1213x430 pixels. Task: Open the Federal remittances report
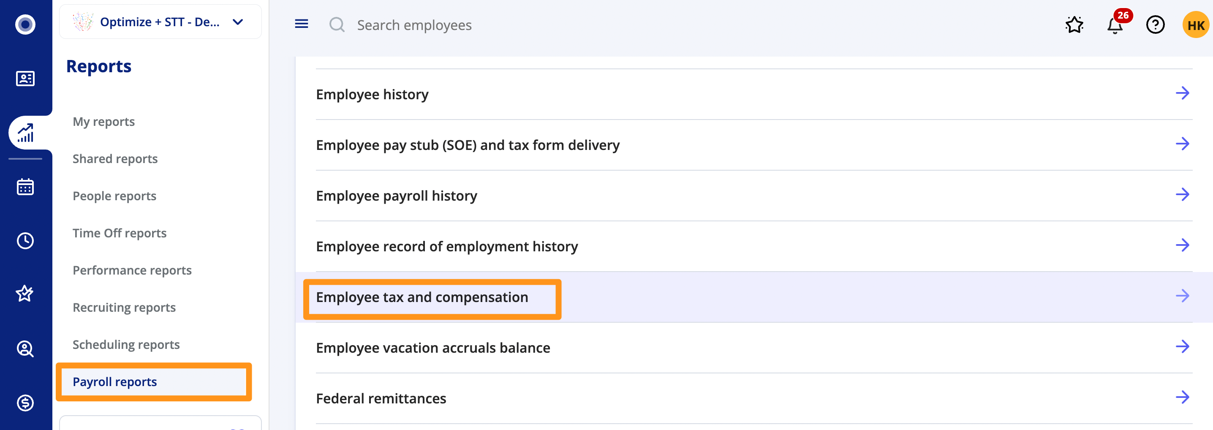click(x=381, y=399)
